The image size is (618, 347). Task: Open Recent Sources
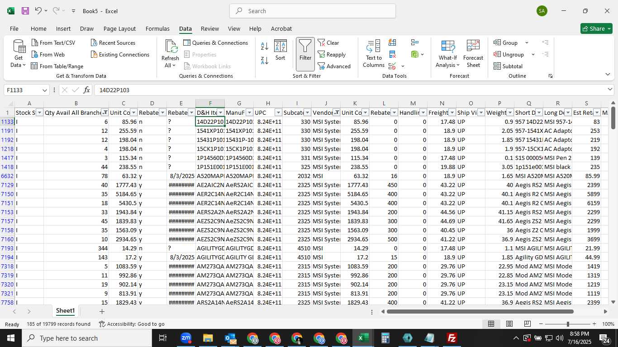coord(113,43)
